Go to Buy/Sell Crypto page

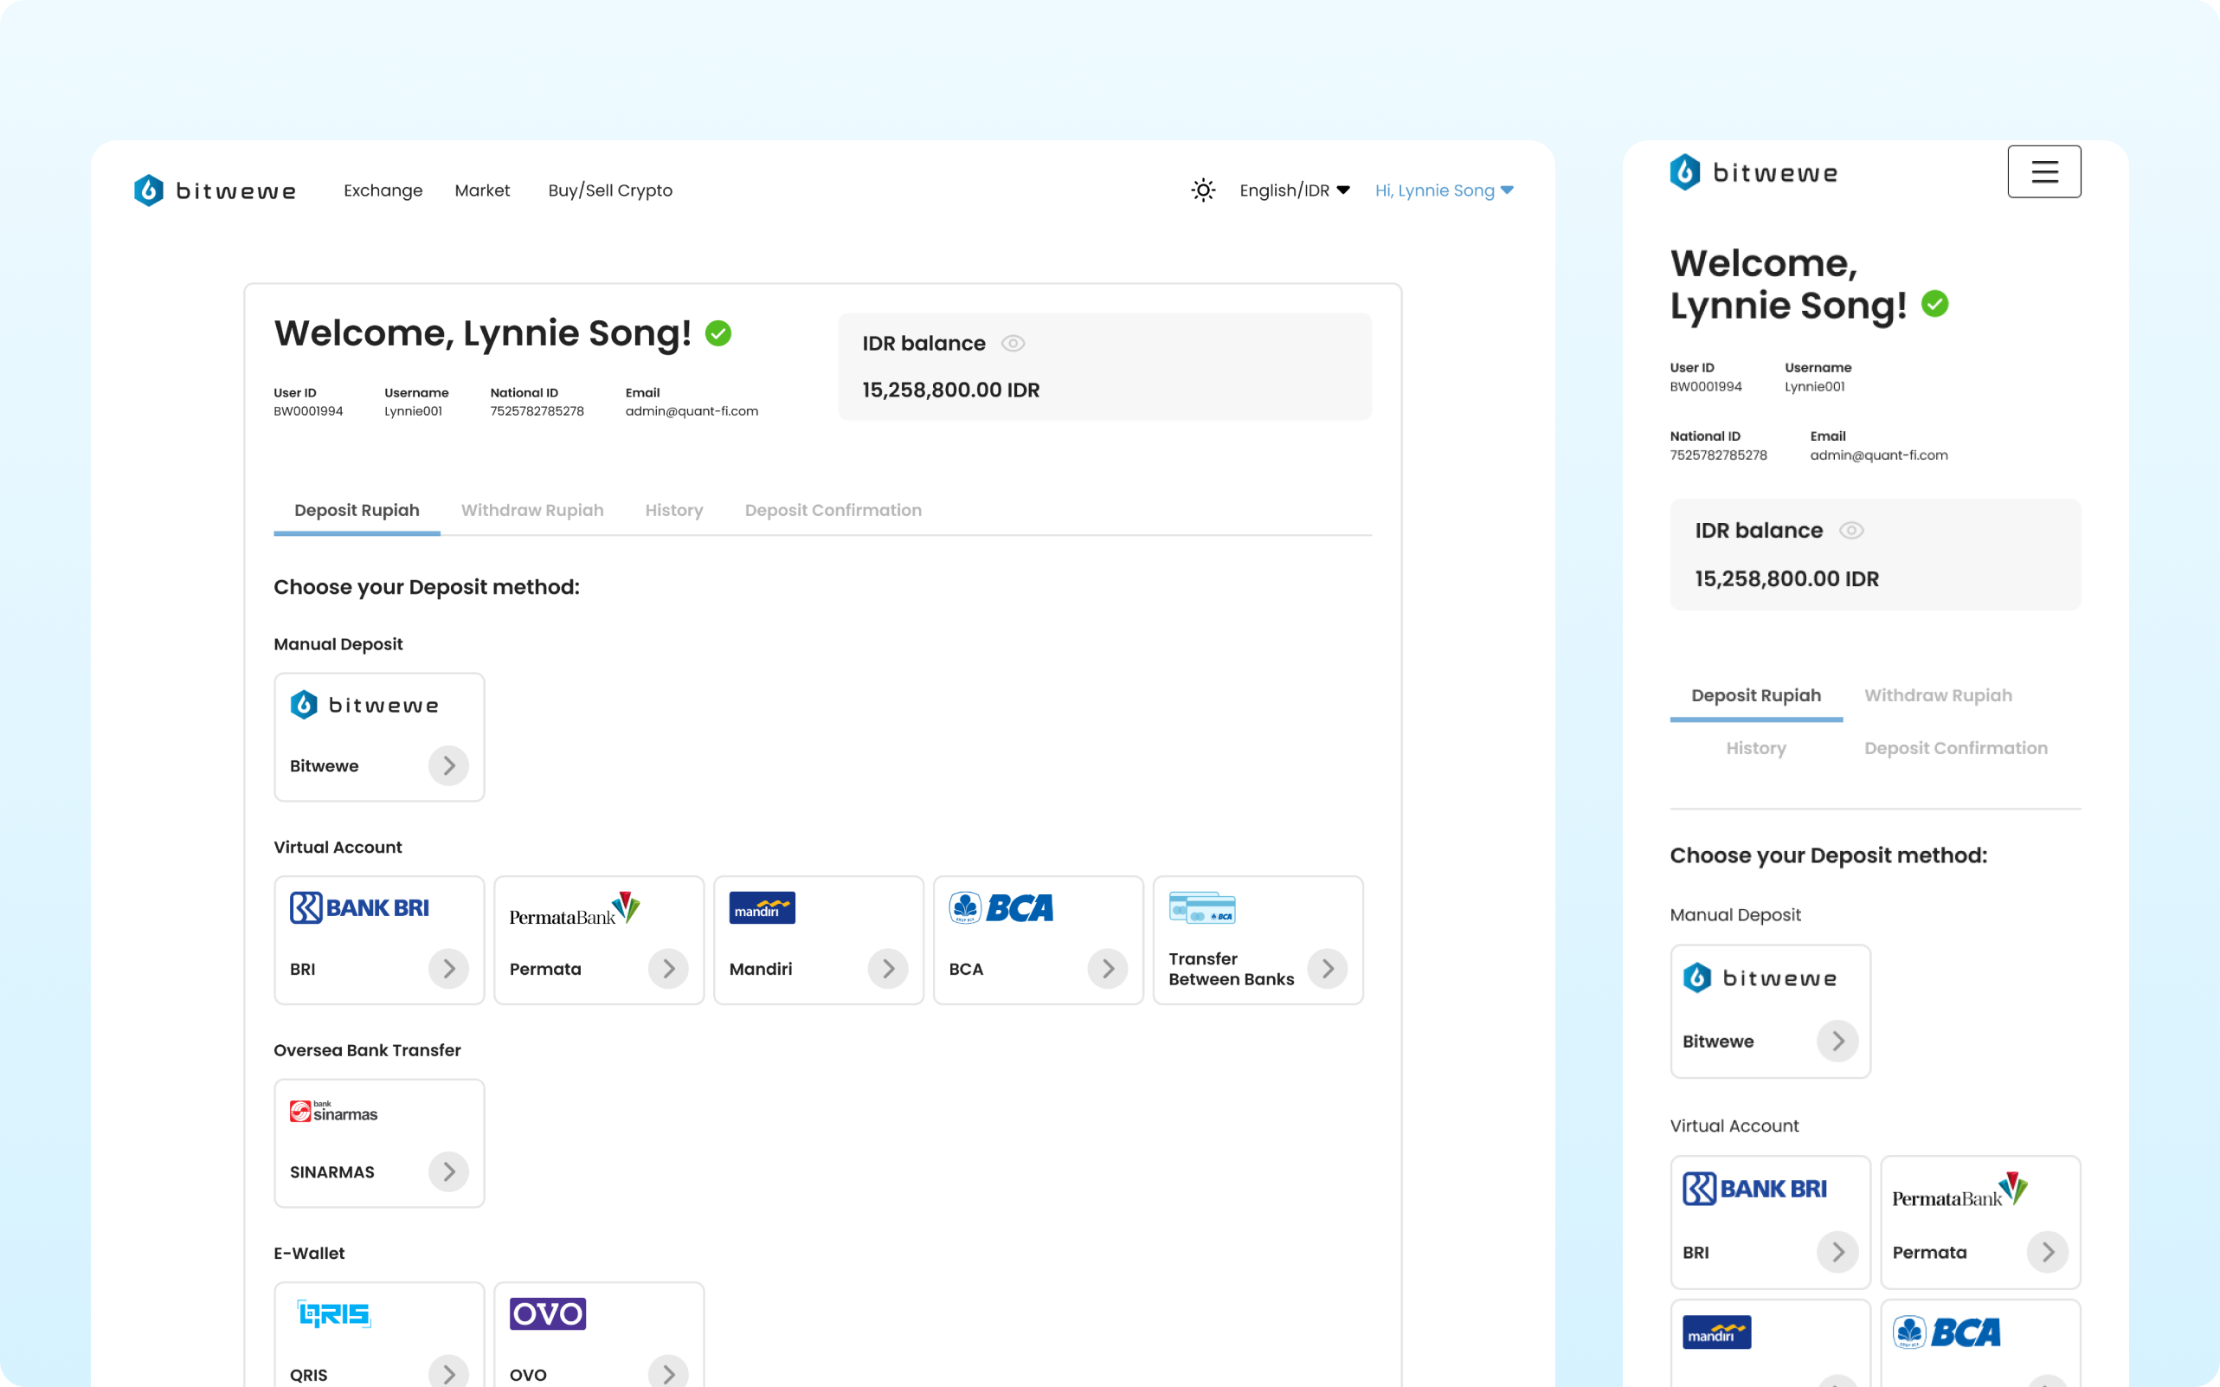point(610,190)
